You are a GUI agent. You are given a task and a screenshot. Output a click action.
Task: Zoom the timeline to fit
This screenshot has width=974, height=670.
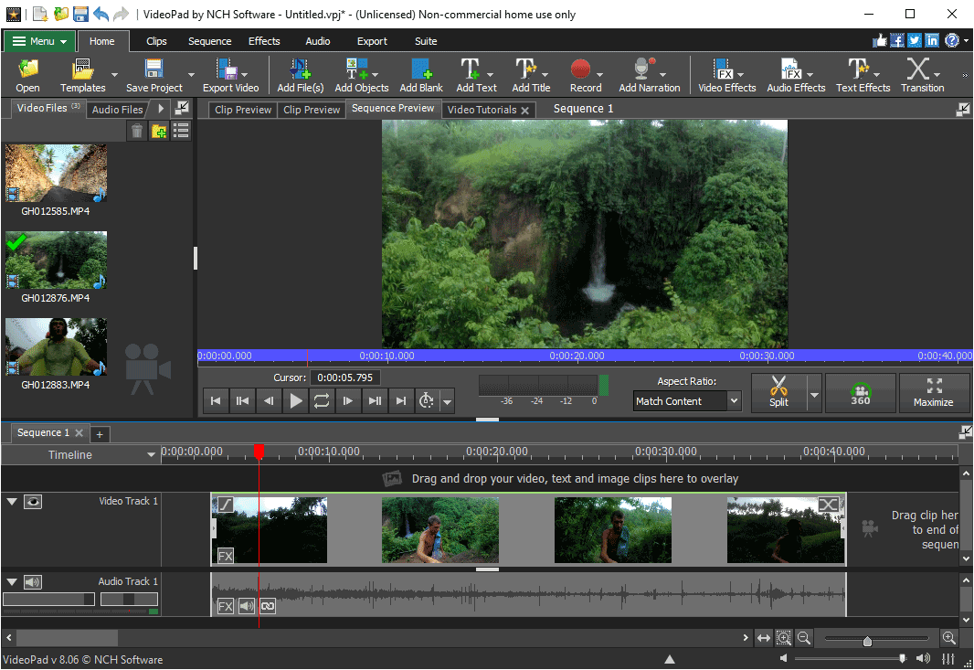click(x=764, y=638)
